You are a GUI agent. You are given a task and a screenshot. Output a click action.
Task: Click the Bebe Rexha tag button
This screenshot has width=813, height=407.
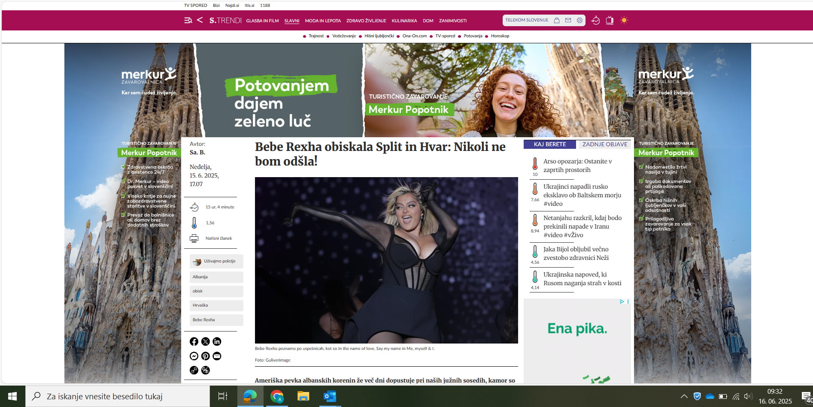[x=216, y=320]
